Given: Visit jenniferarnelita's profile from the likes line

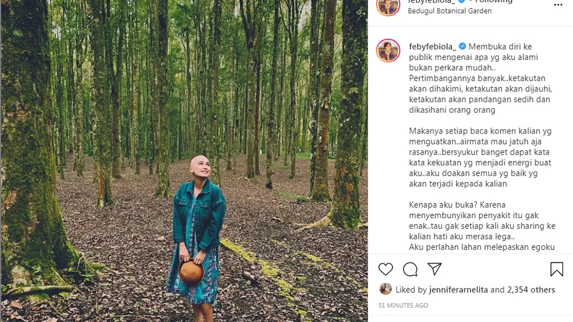Looking at the screenshot, I should coord(458,289).
